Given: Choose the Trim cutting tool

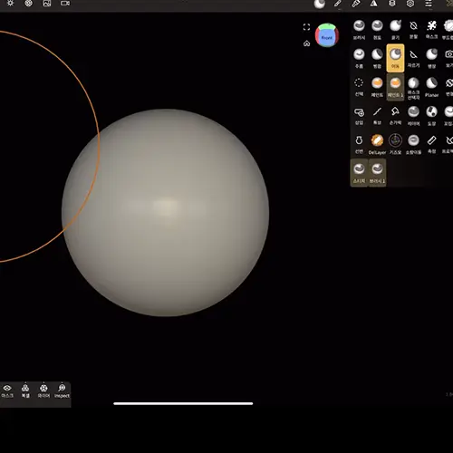Looking at the screenshot, I should 413,58.
